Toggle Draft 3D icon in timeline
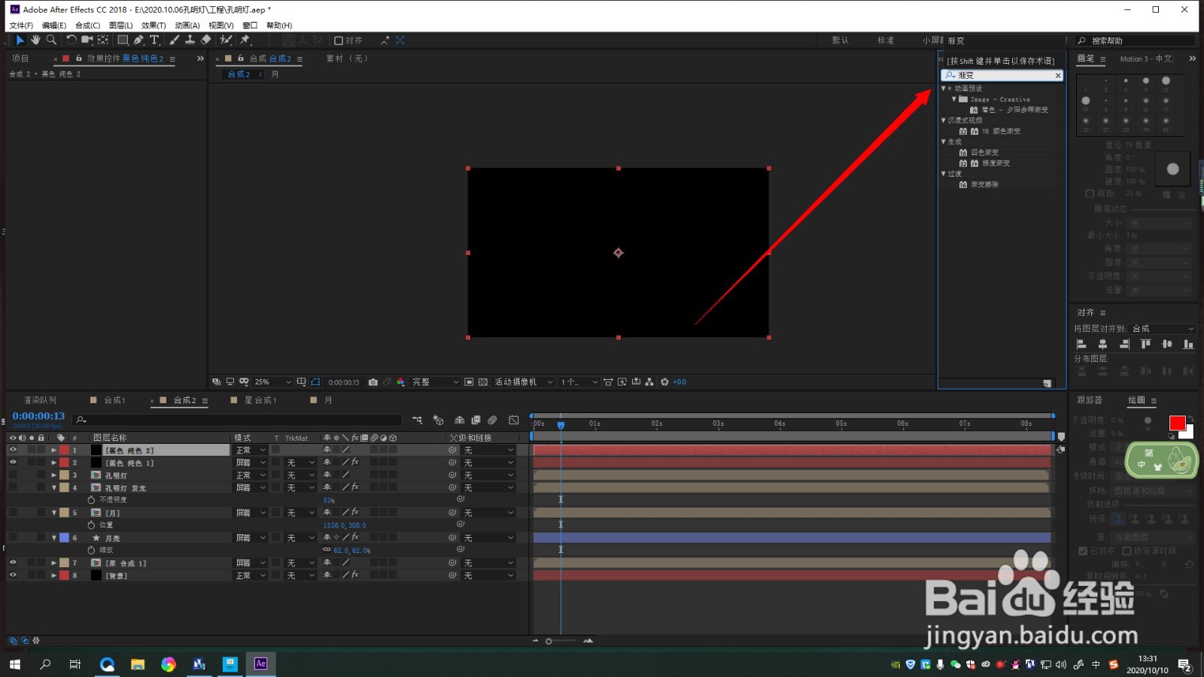This screenshot has height=677, width=1204. tap(439, 420)
